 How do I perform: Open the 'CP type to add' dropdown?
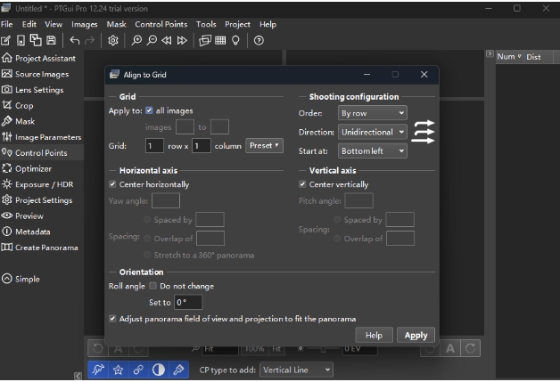click(296, 370)
